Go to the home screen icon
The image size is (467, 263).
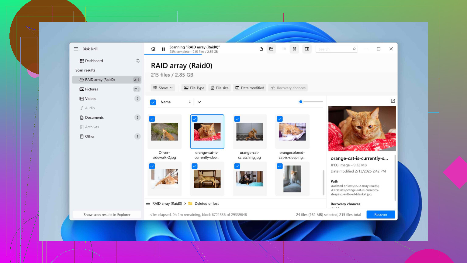coord(153,49)
